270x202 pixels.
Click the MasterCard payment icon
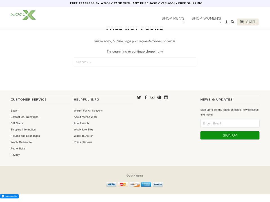(x=123, y=184)
